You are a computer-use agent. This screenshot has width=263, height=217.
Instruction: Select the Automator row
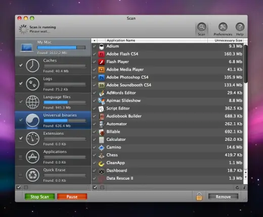pyautogui.click(x=167, y=124)
